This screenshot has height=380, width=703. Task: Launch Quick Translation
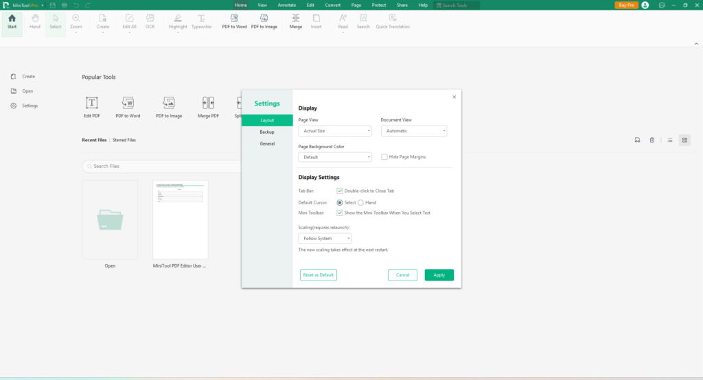tap(393, 21)
